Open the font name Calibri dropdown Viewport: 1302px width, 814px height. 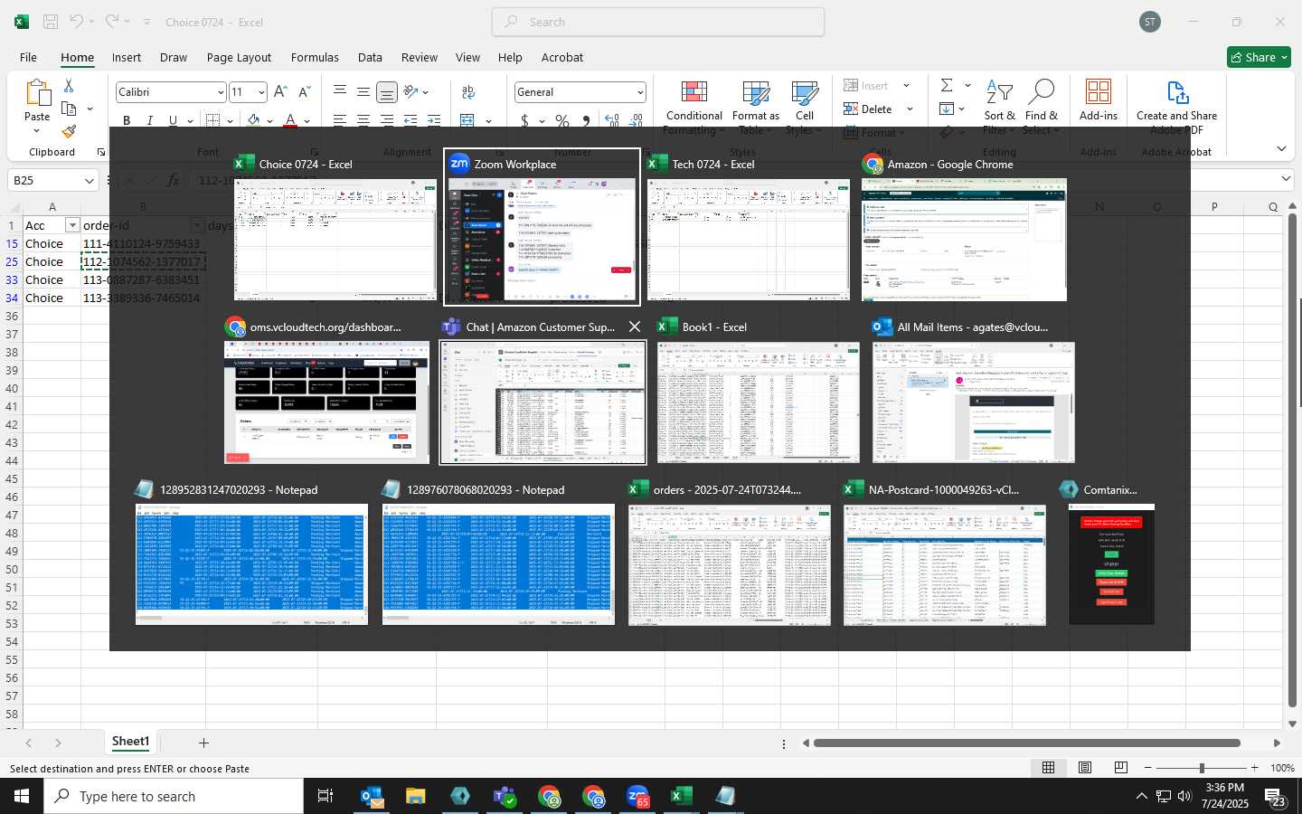[x=221, y=92]
